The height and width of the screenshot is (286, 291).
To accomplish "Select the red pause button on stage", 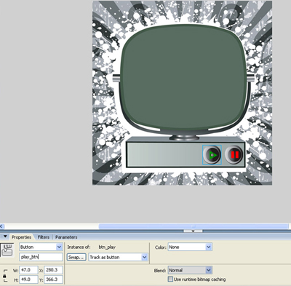I will click(x=234, y=155).
